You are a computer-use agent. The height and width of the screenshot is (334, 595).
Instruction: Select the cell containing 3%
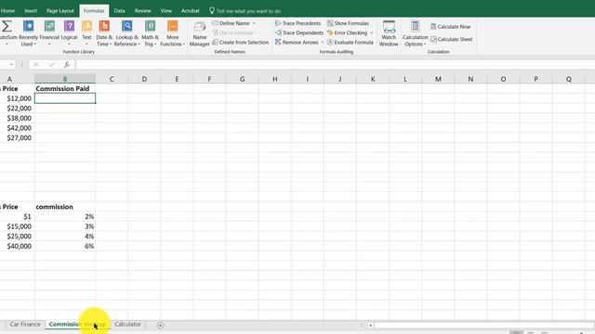[x=65, y=226]
